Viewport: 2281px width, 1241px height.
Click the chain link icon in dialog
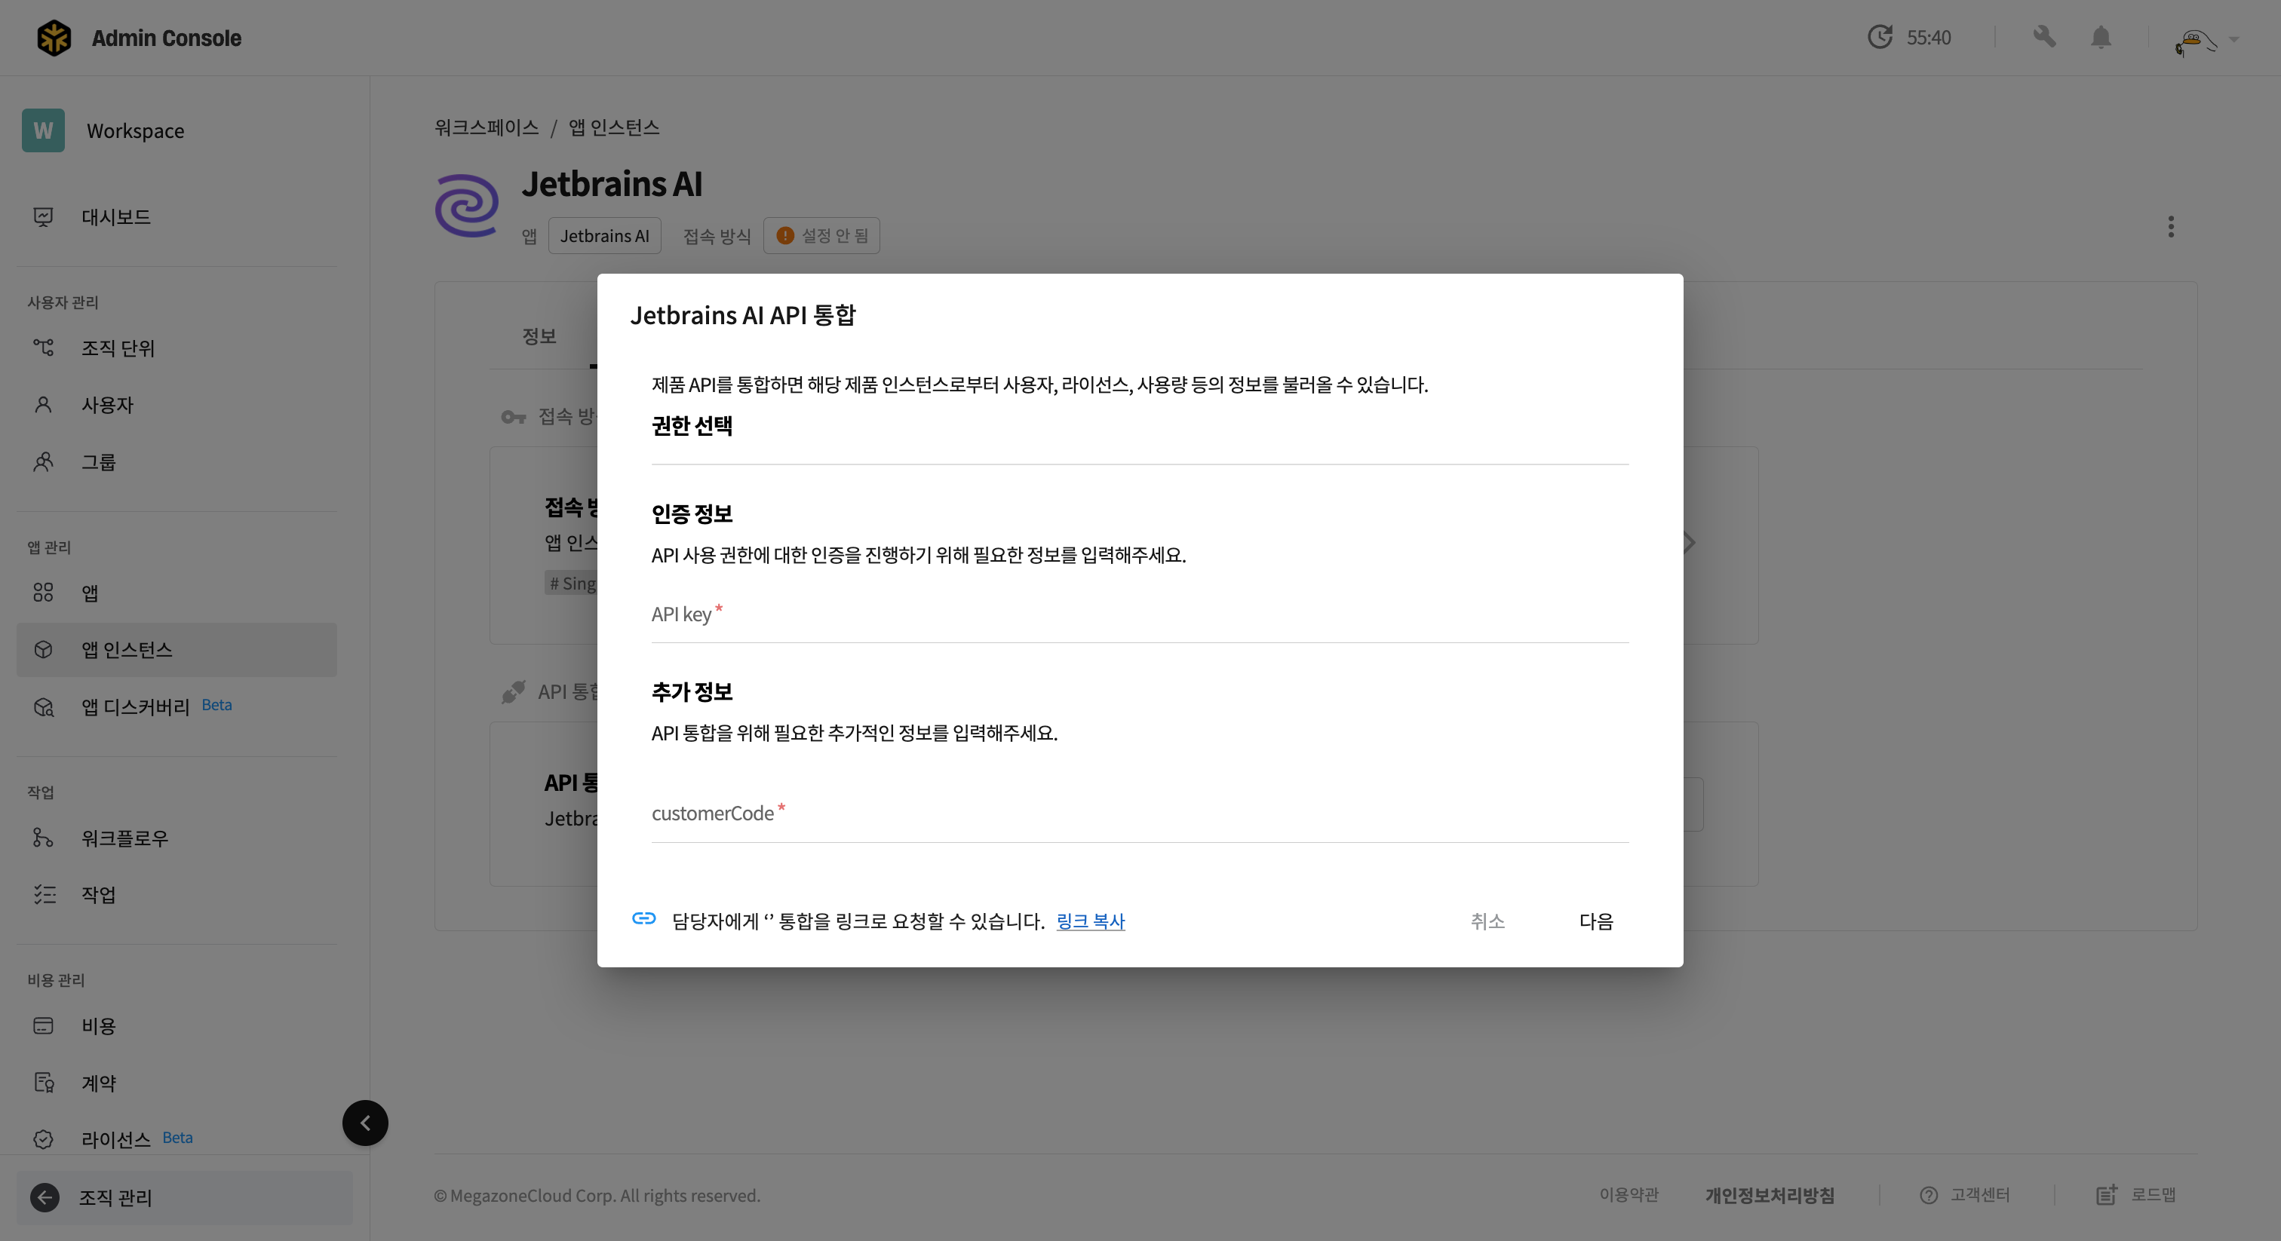click(x=643, y=919)
